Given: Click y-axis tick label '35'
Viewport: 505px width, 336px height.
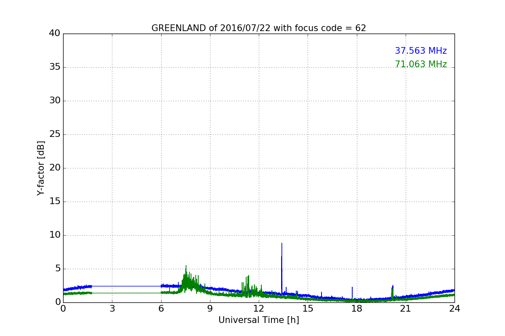Looking at the screenshot, I should click(x=55, y=67).
